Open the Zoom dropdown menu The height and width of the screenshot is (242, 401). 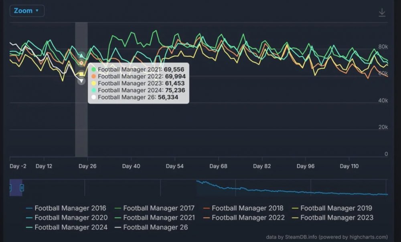point(27,11)
